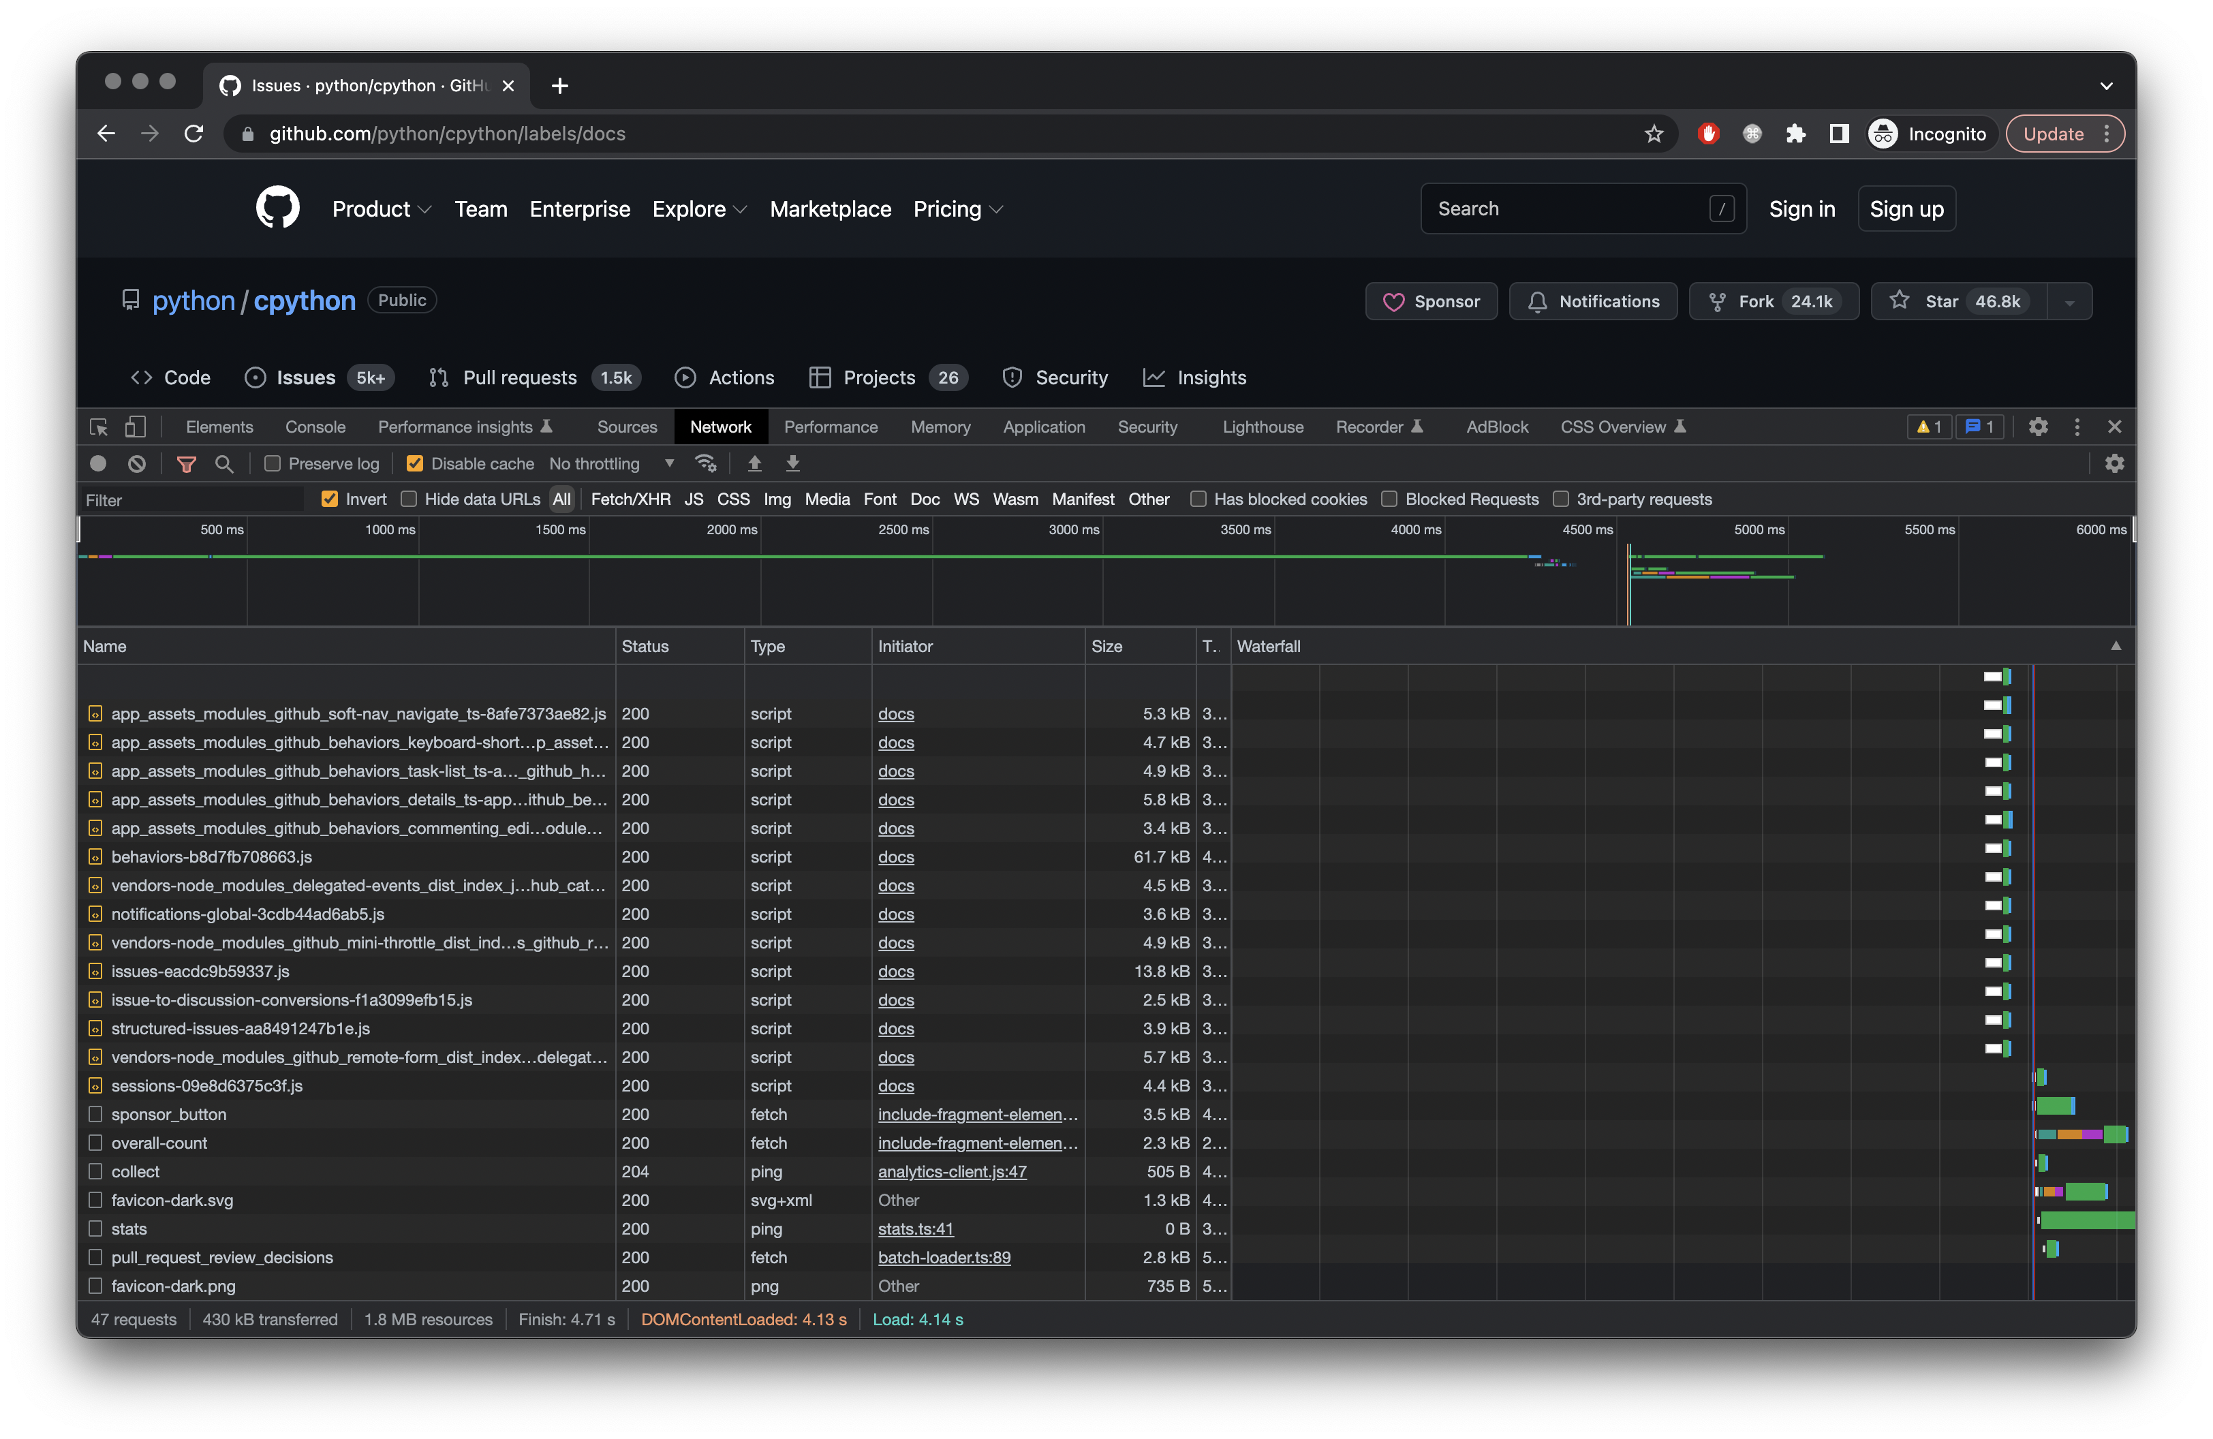2213x1439 pixels.
Task: Click the overall-count waterfall timing bar
Action: click(2081, 1134)
